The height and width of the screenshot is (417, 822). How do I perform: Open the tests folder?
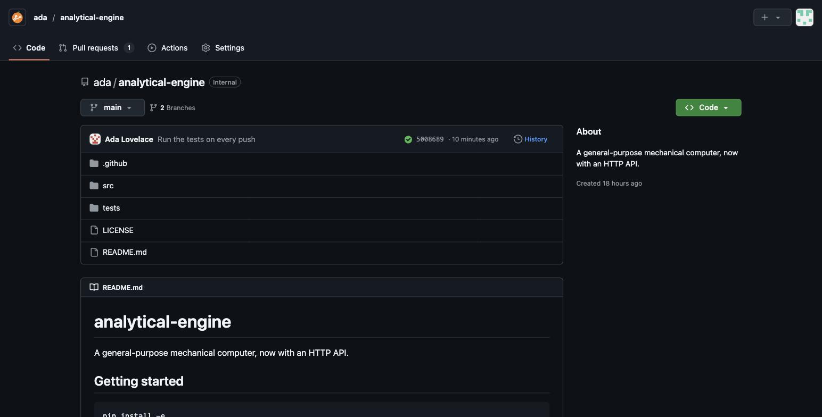111,208
